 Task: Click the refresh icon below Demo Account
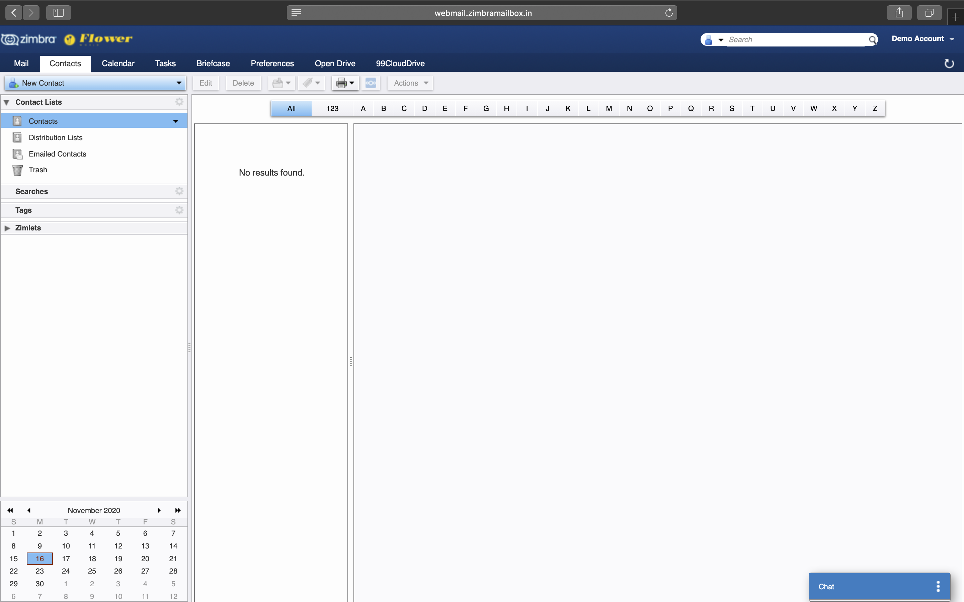point(949,64)
